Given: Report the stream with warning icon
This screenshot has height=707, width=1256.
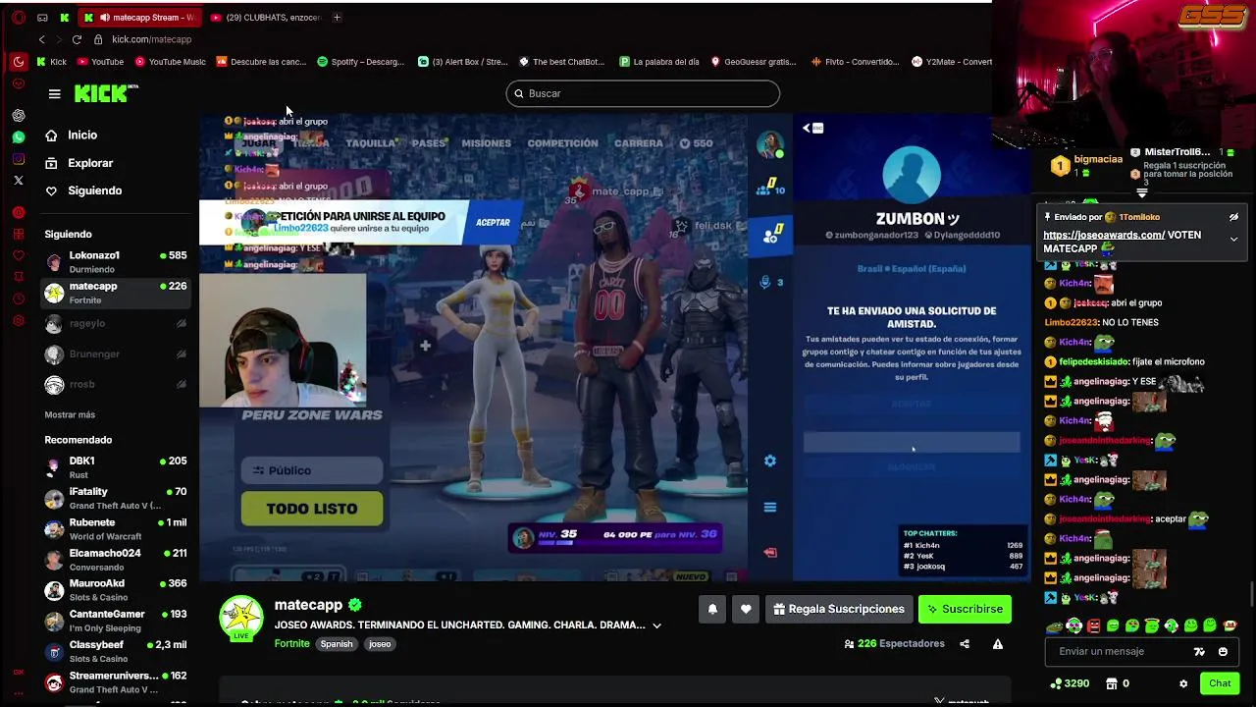Looking at the screenshot, I should tap(998, 644).
